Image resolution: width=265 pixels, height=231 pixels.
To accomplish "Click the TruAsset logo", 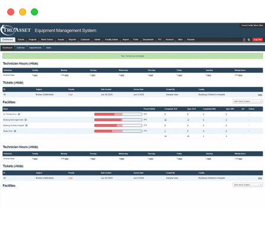I will (x=16, y=30).
